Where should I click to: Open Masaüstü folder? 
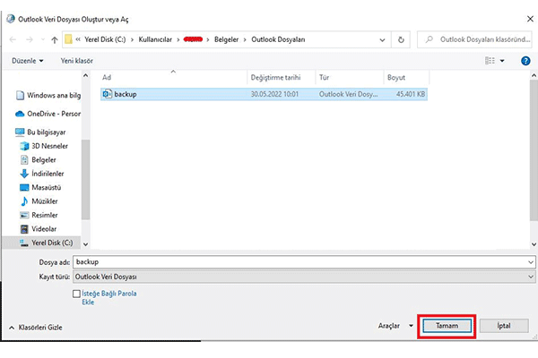tap(40, 187)
